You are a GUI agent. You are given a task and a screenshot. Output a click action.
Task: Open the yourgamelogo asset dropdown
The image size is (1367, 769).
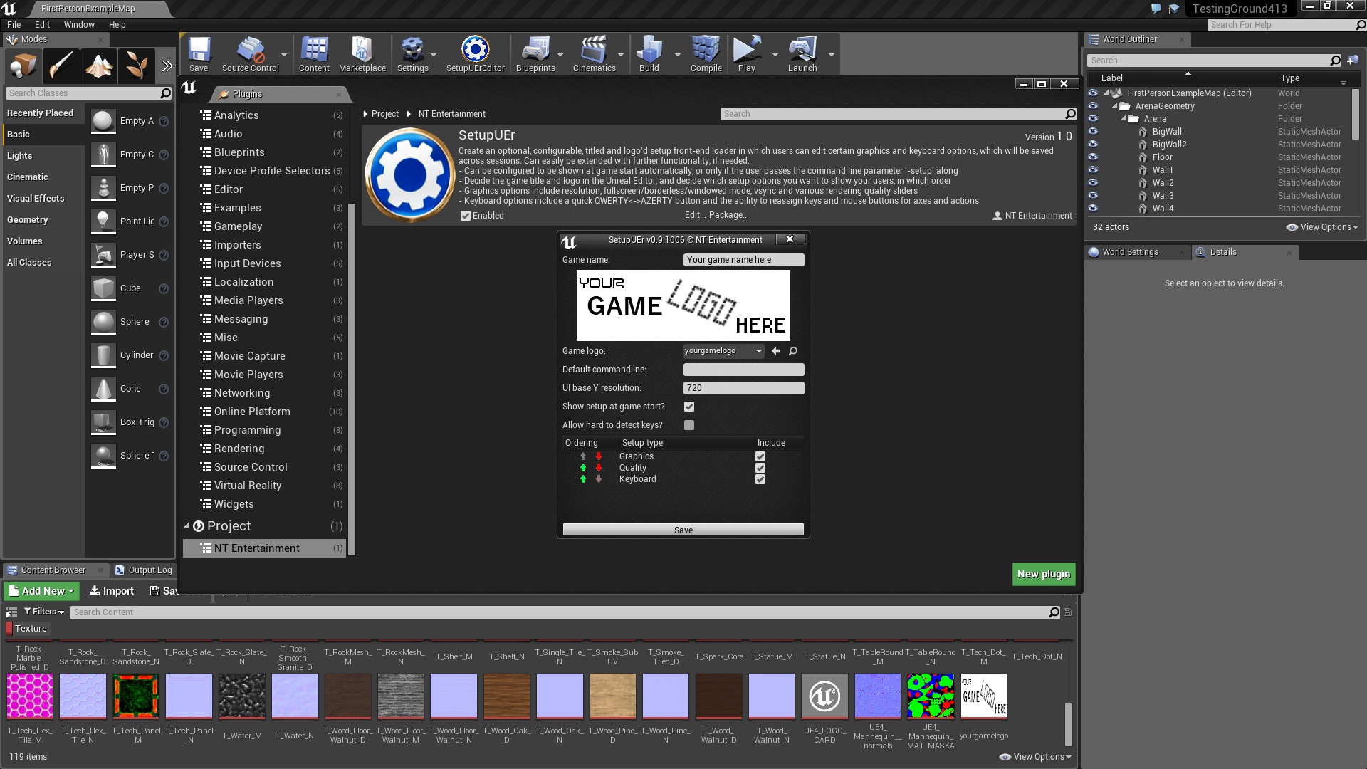tap(723, 351)
